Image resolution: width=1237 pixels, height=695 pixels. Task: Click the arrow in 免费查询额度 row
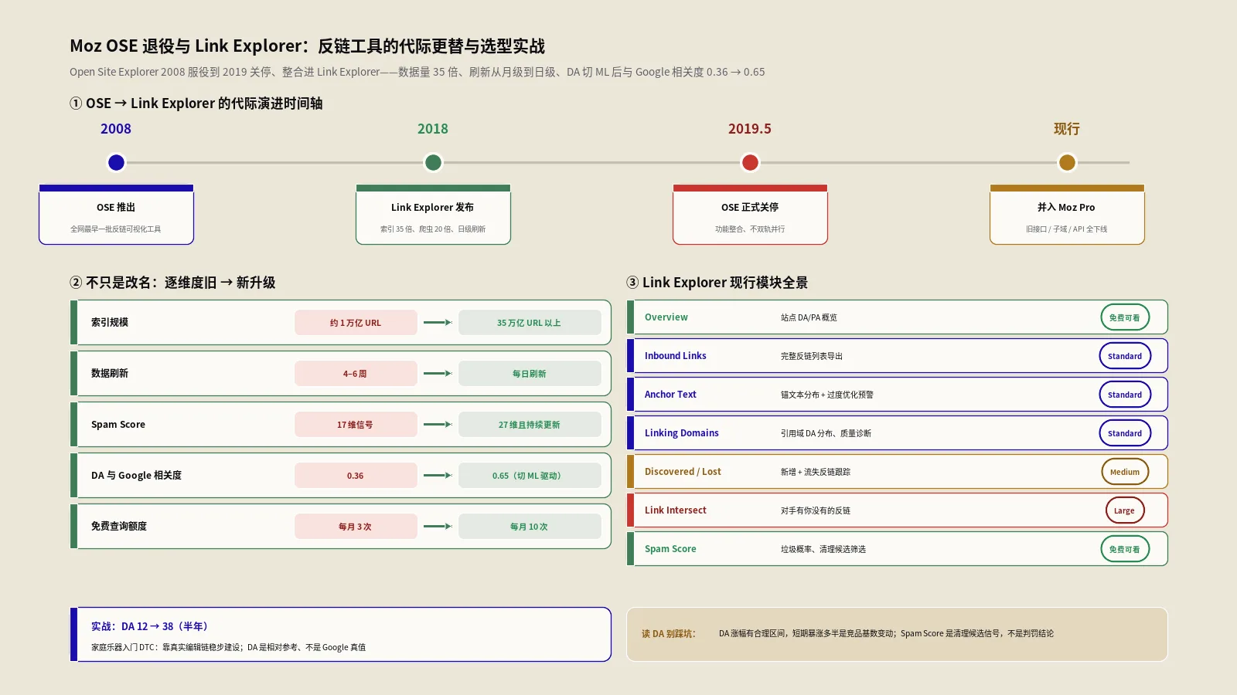(438, 527)
